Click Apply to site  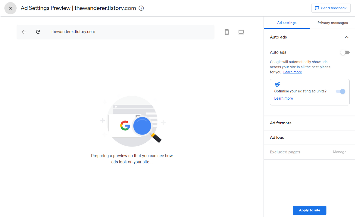point(310,210)
